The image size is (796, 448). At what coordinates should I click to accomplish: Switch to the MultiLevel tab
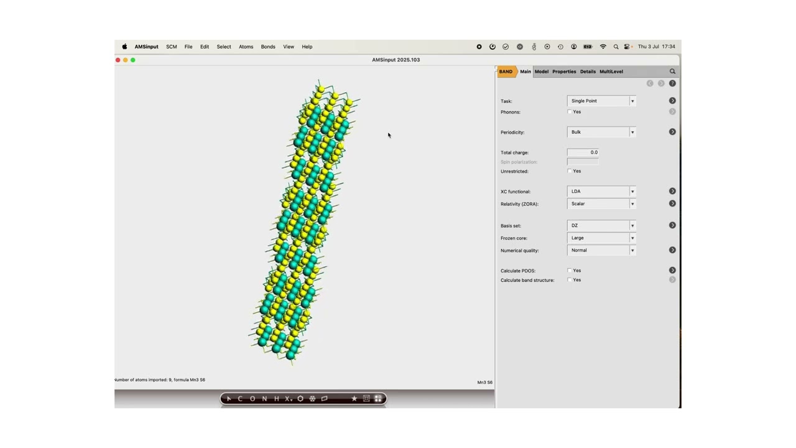(x=611, y=72)
